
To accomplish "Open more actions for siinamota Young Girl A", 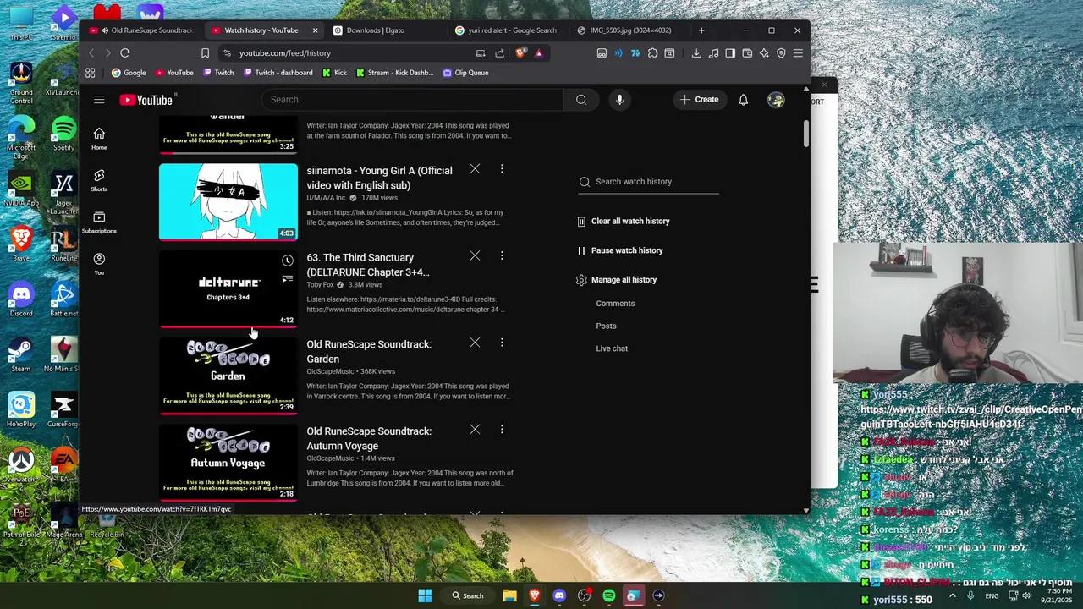I will (x=502, y=169).
